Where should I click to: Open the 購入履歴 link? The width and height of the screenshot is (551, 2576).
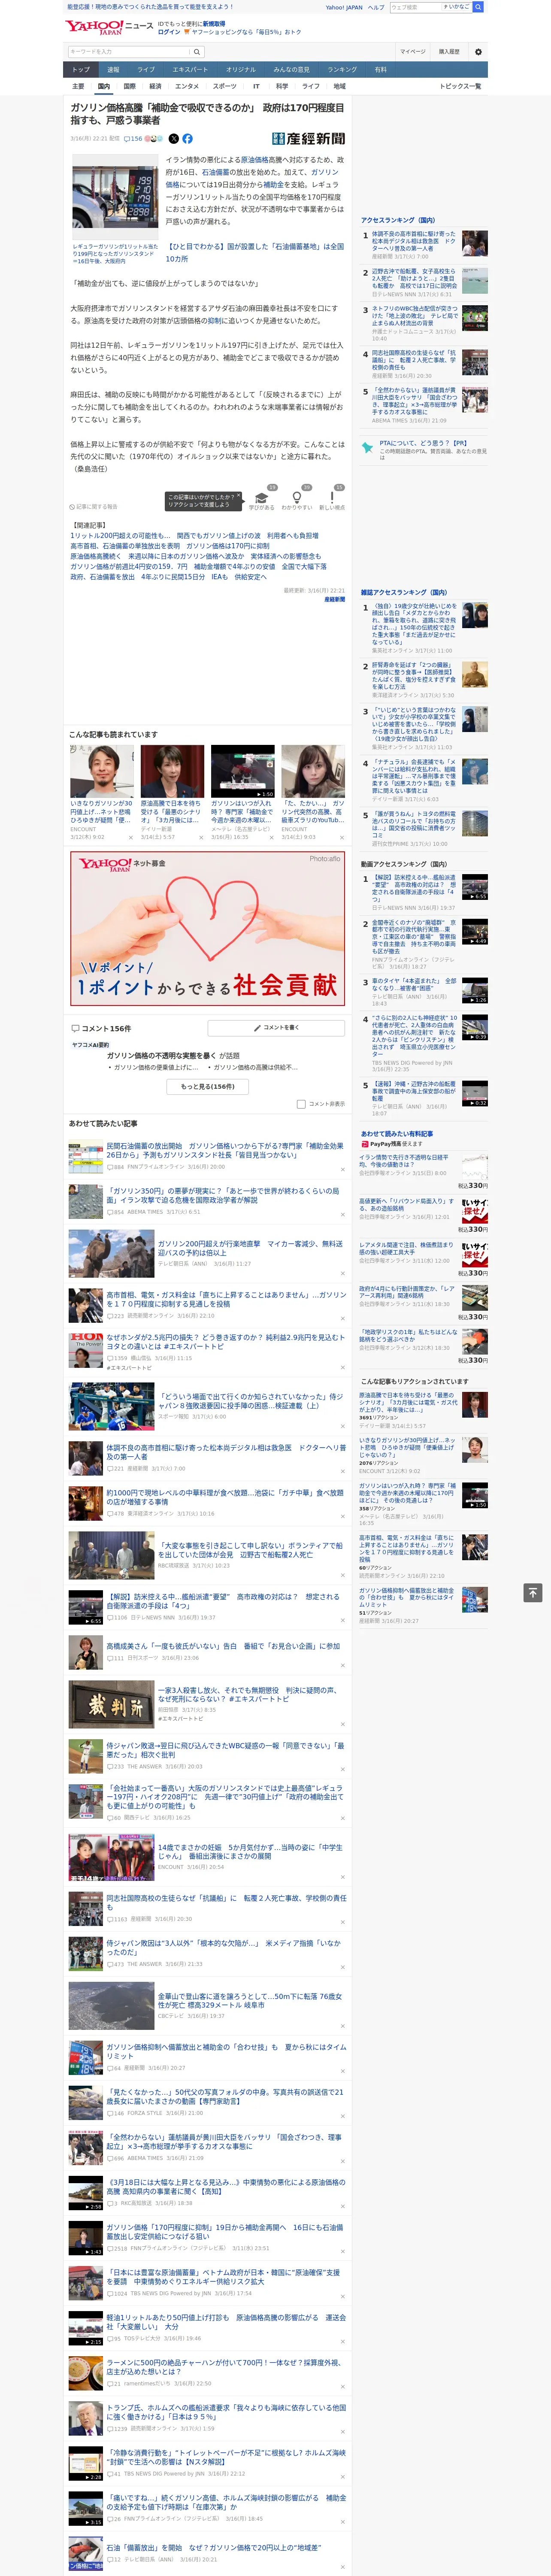449,51
